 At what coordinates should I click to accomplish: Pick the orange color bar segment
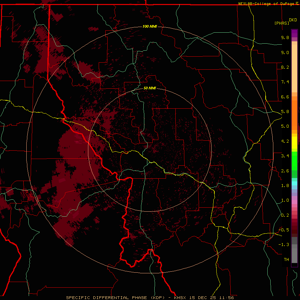point(294,115)
